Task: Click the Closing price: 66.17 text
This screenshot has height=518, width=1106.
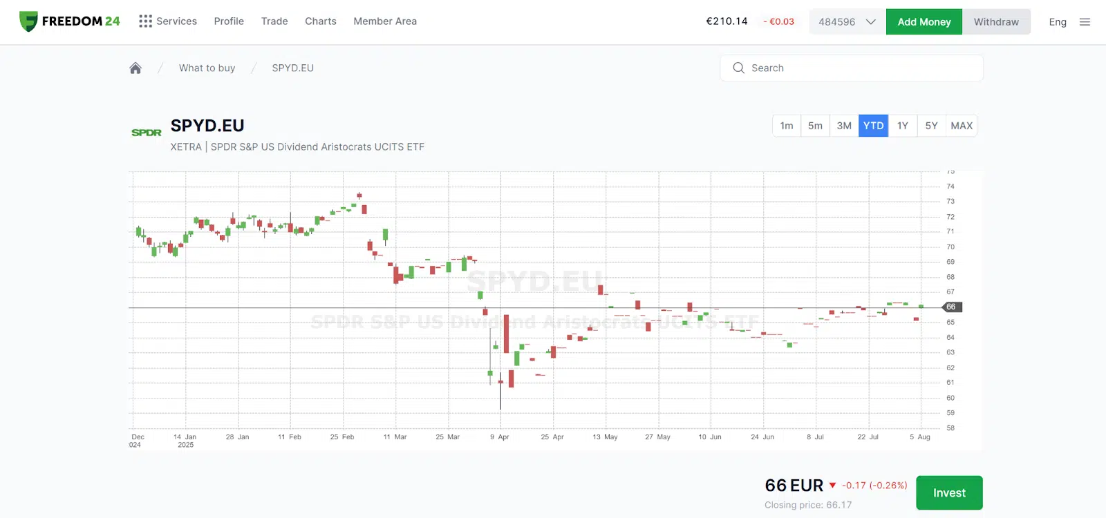Action: (808, 505)
